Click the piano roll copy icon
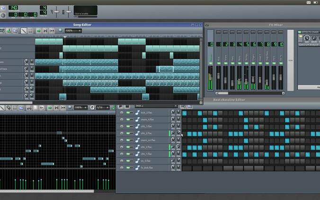This screenshot has width=320, height=200. [36, 108]
